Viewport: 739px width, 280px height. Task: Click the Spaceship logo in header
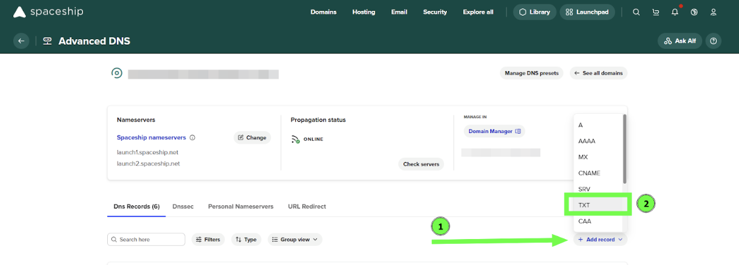click(x=48, y=12)
